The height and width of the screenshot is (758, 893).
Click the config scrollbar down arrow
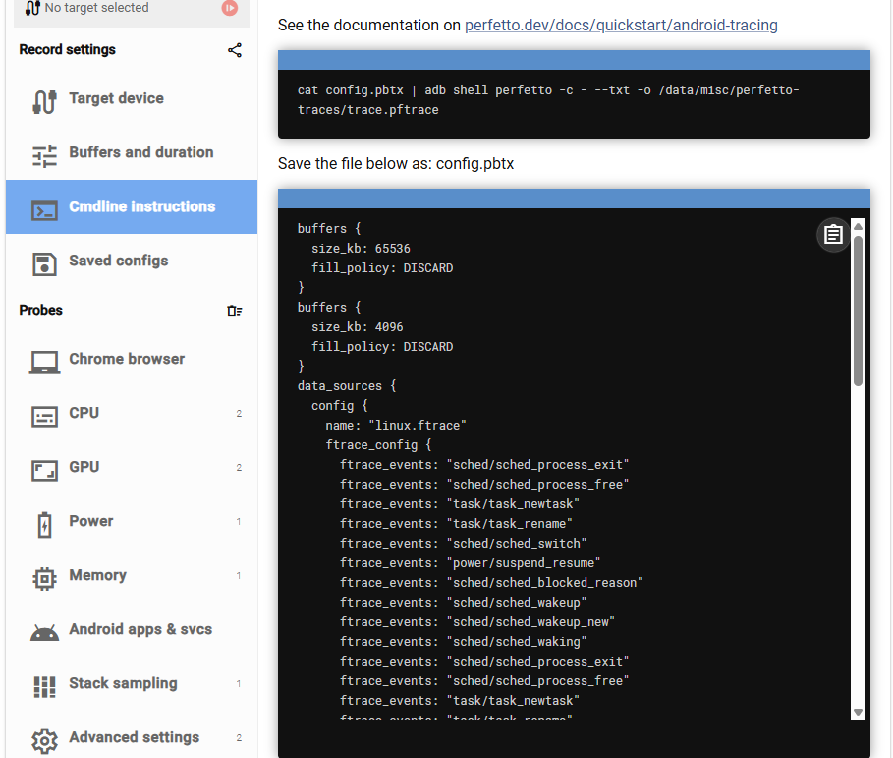(858, 712)
